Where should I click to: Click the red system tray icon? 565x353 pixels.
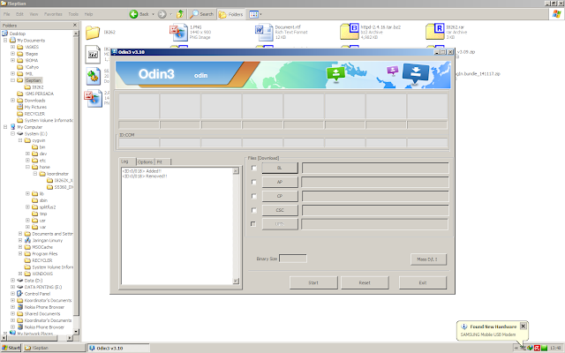537,348
